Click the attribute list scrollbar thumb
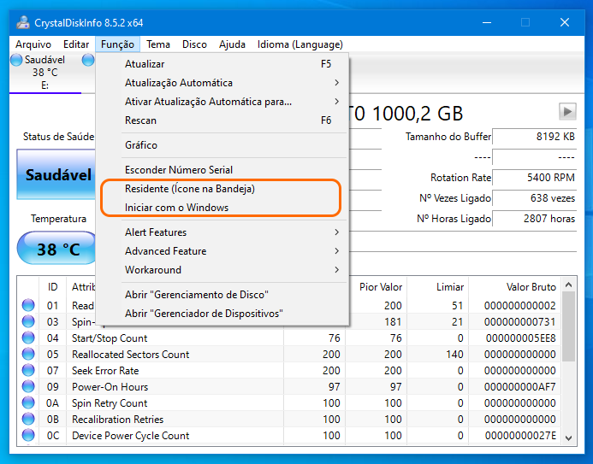The height and width of the screenshot is (464, 593). point(568,327)
